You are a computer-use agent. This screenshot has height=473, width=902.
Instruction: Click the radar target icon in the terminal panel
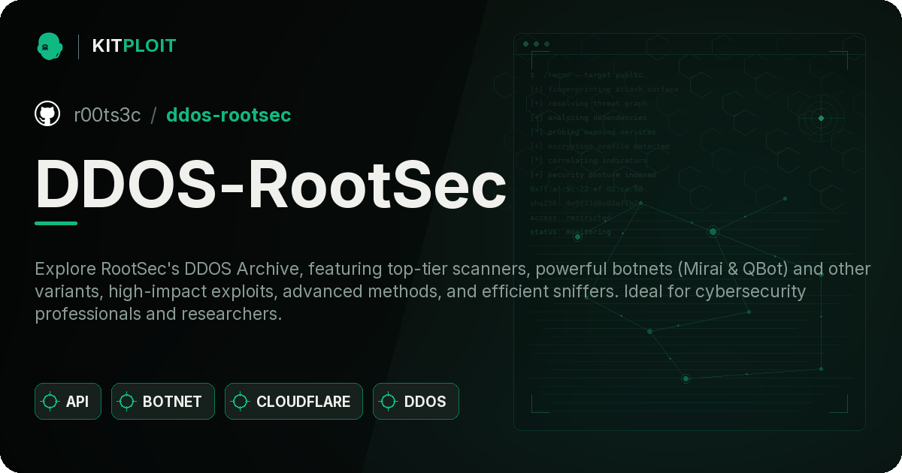[821, 118]
